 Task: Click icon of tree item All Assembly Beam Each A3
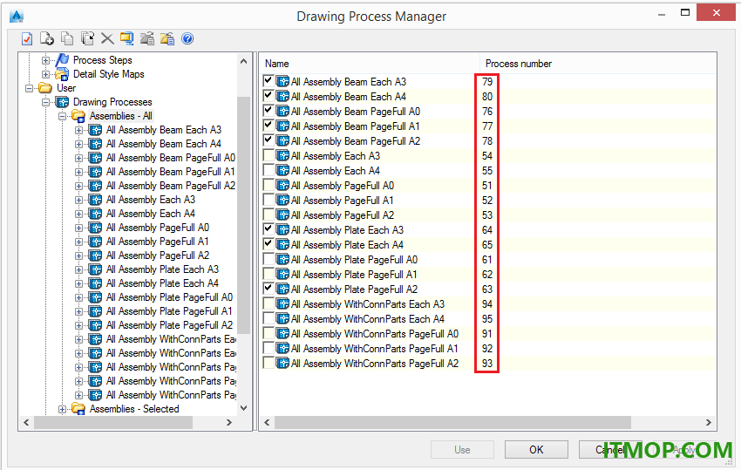(x=96, y=130)
